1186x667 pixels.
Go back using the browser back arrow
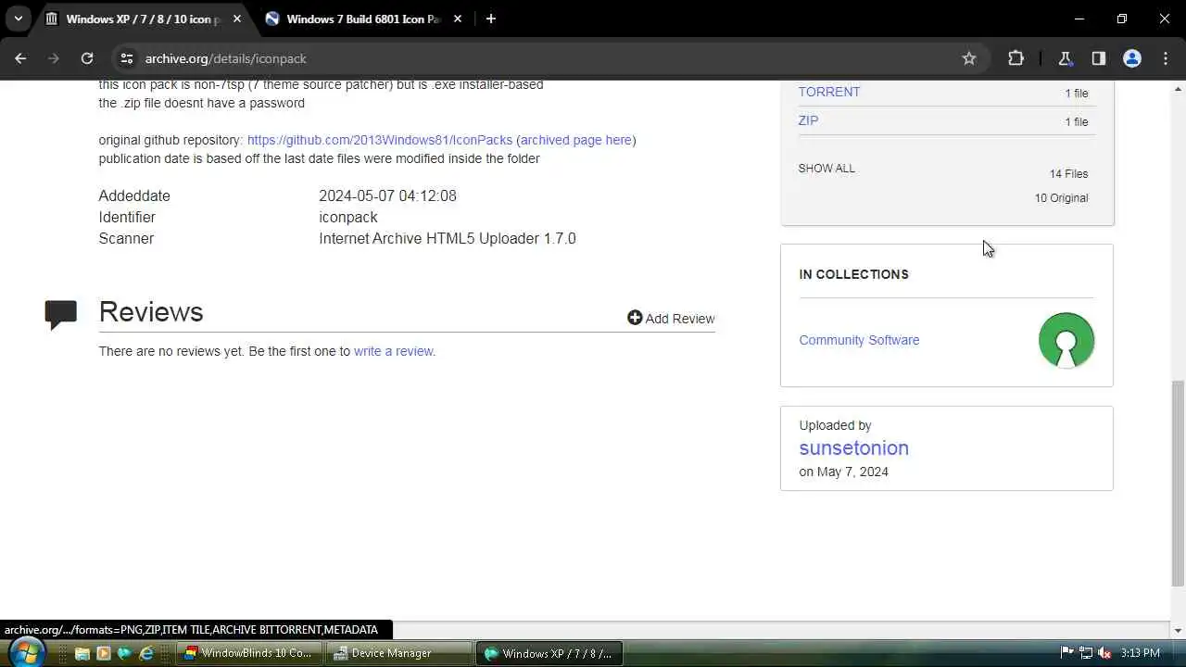(x=20, y=58)
